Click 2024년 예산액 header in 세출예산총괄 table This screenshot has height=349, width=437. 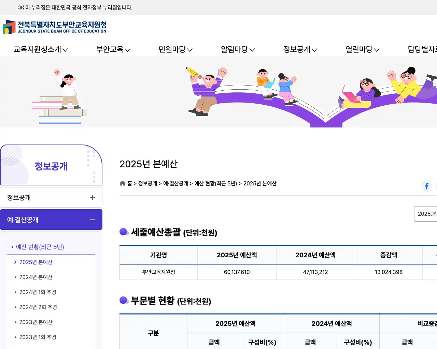point(315,255)
